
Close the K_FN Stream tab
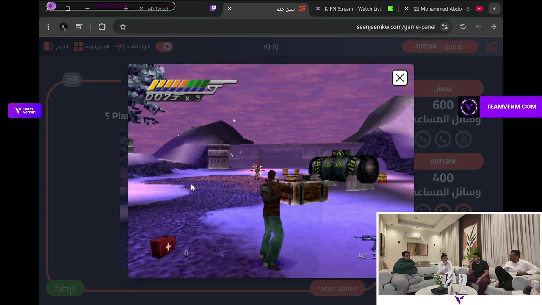[x=318, y=8]
